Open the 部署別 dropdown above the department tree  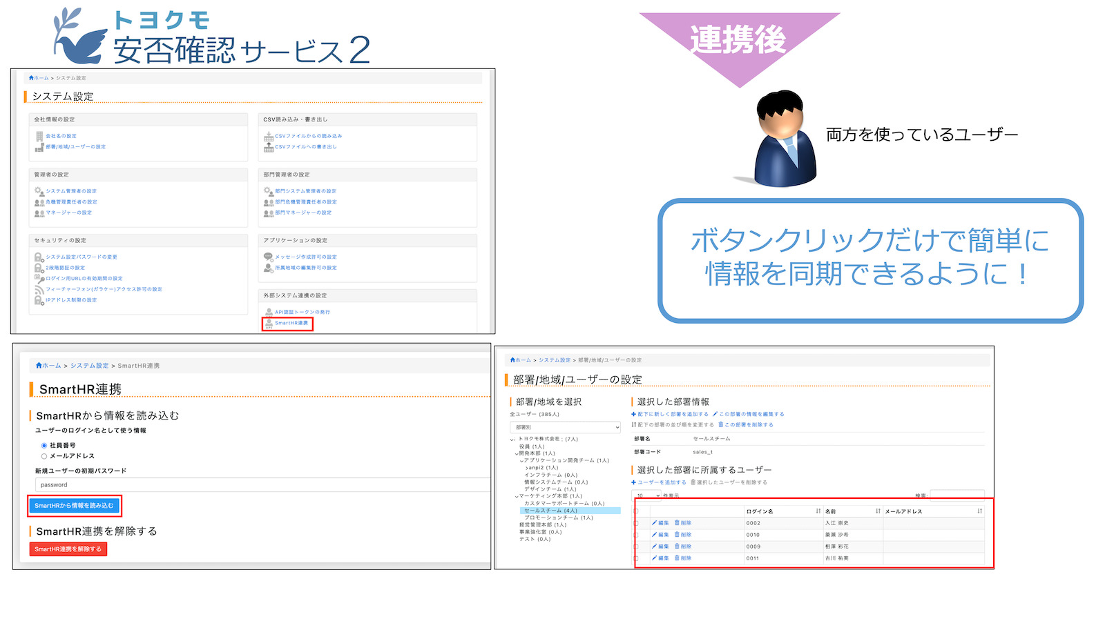(x=566, y=427)
